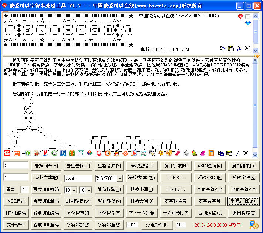Open the orange 淘 Taobao icon
This screenshot has width=263, height=233.
point(17,153)
